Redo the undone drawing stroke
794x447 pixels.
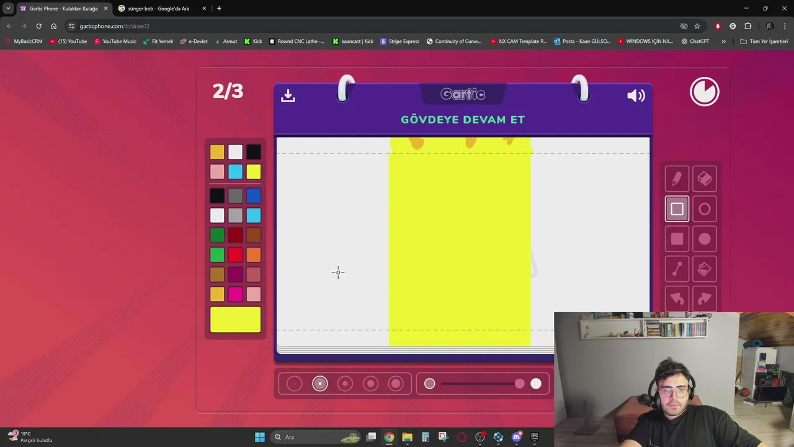point(705,299)
